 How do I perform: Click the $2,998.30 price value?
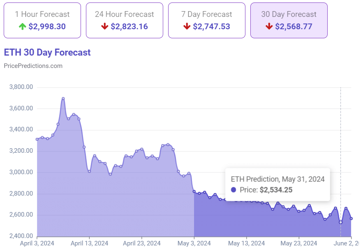click(x=46, y=27)
